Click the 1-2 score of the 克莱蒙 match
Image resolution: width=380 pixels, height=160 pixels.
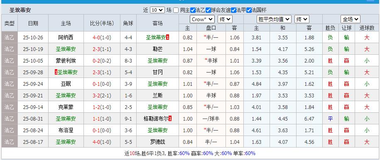pos(96,107)
